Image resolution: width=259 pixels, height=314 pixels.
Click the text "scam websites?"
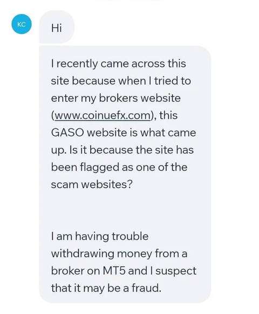(92, 184)
